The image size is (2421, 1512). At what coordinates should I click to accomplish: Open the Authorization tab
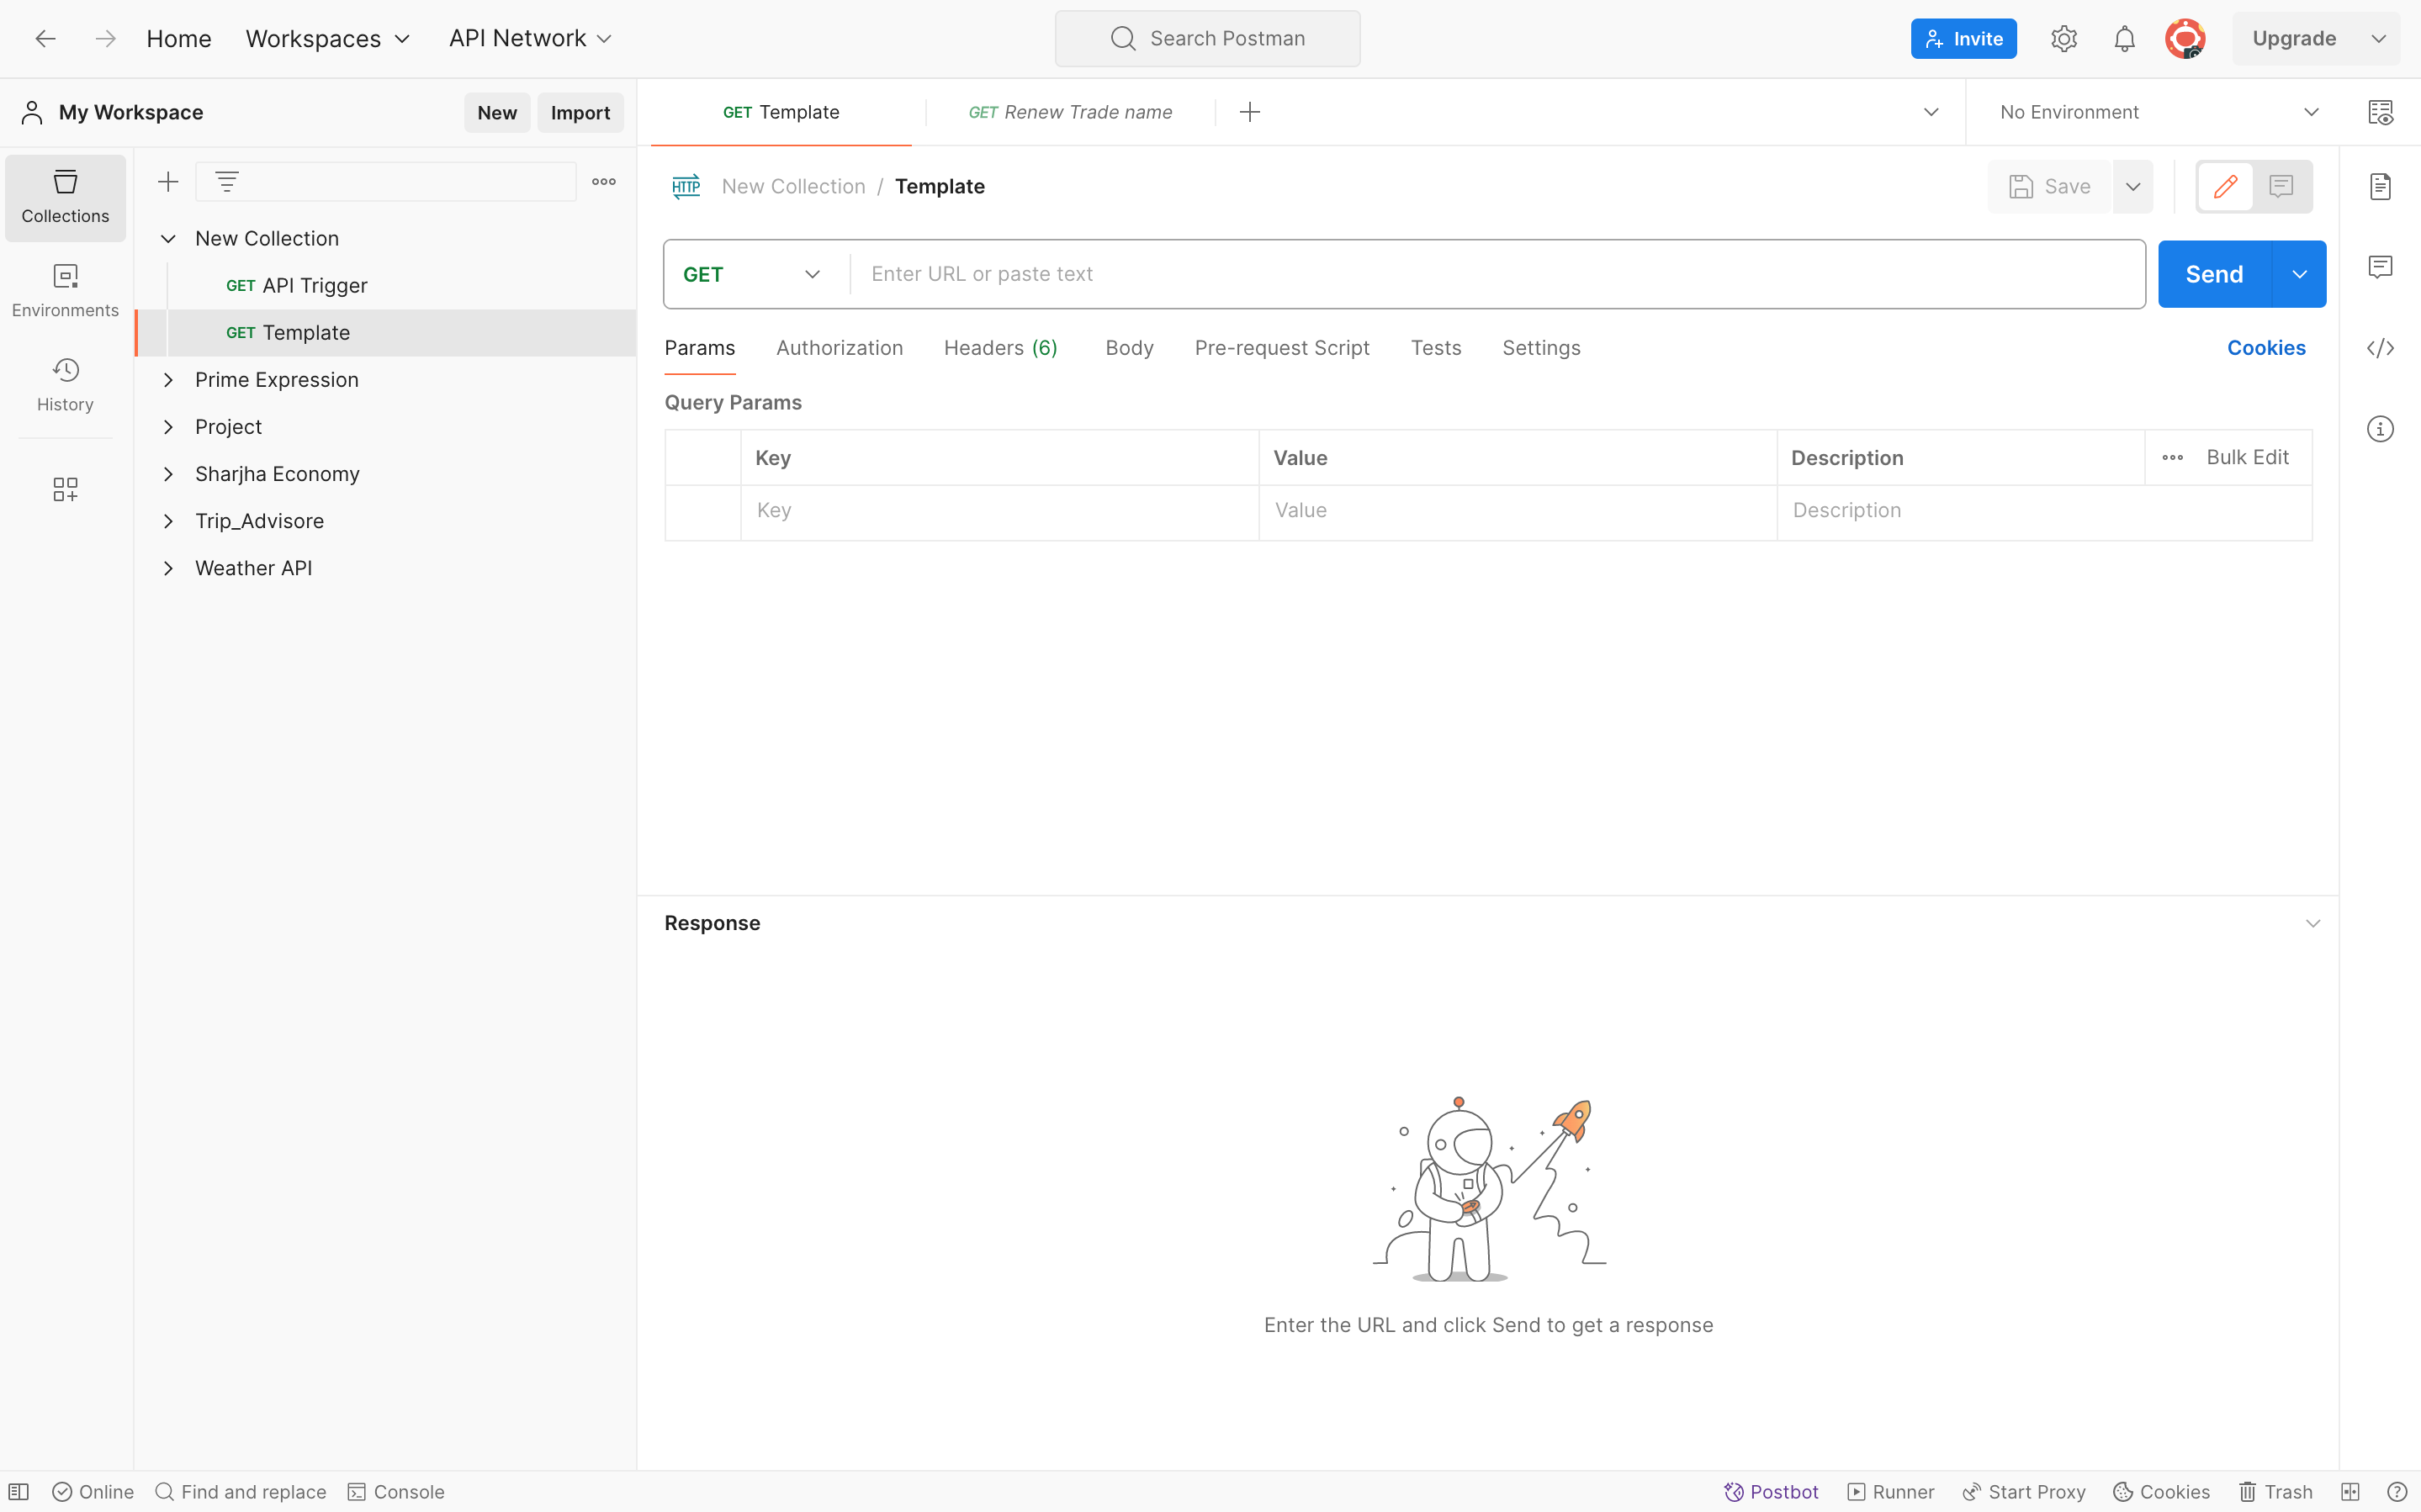coord(839,348)
